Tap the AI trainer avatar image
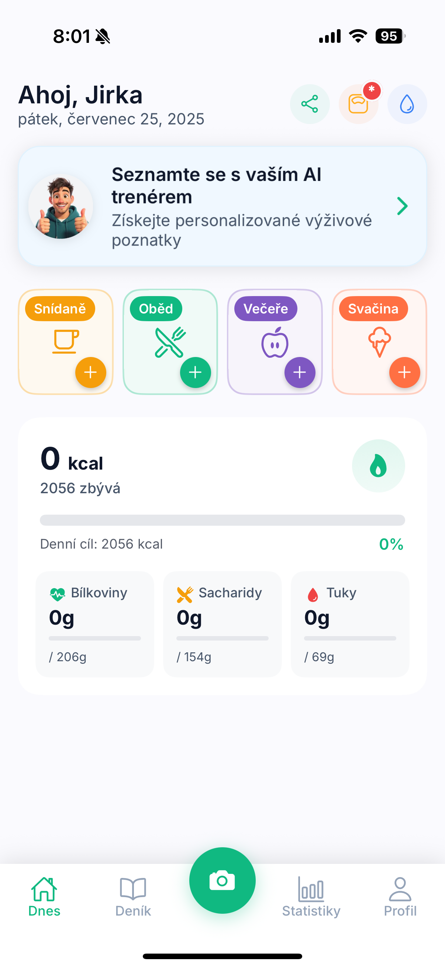 [61, 206]
